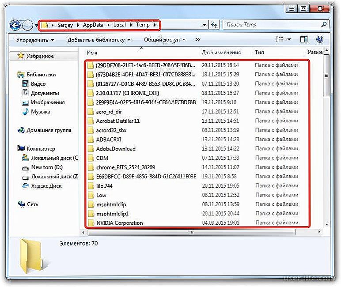Select AppData in the address path
341x287 pixels.
point(93,25)
